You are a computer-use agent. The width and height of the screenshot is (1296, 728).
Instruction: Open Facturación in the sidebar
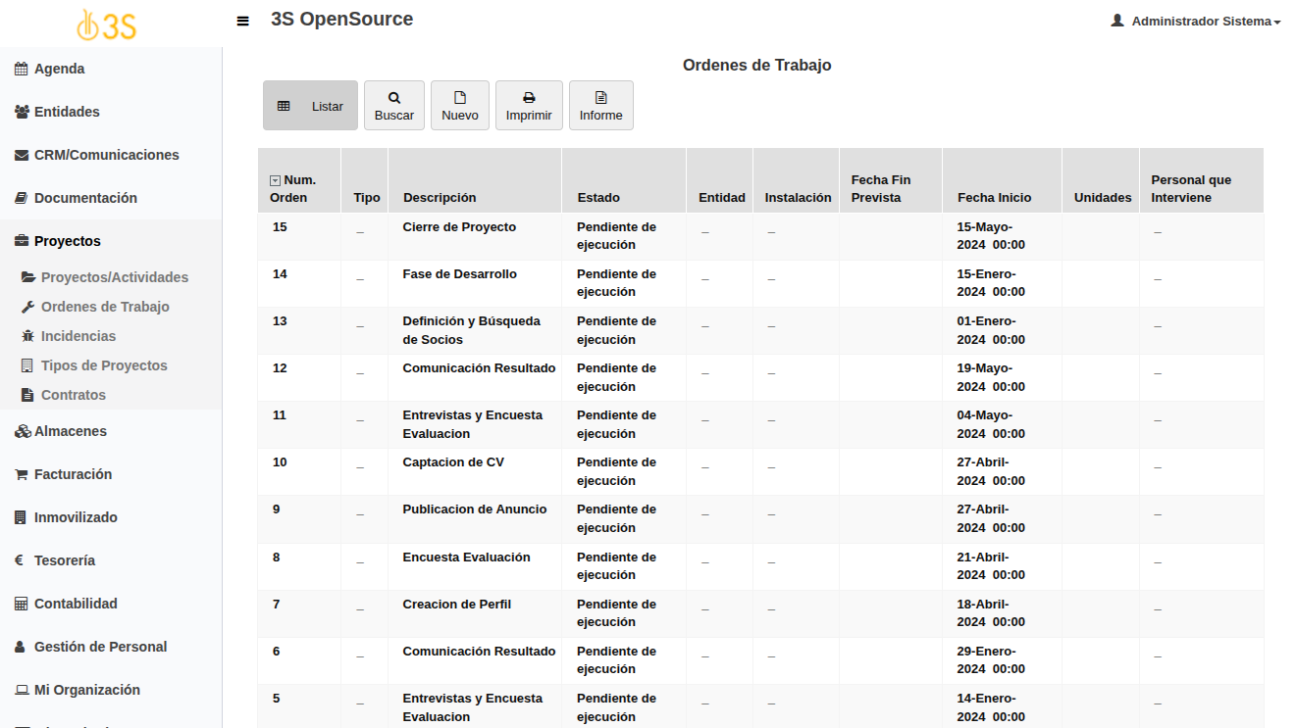pos(73,474)
